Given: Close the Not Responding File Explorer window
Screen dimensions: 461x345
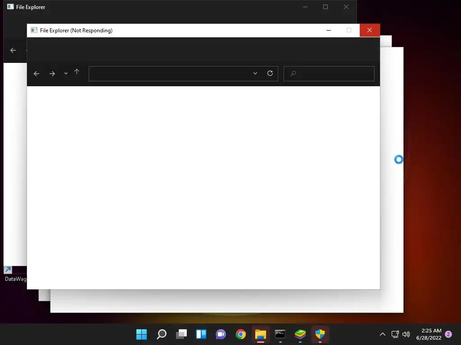Looking at the screenshot, I should [x=370, y=30].
